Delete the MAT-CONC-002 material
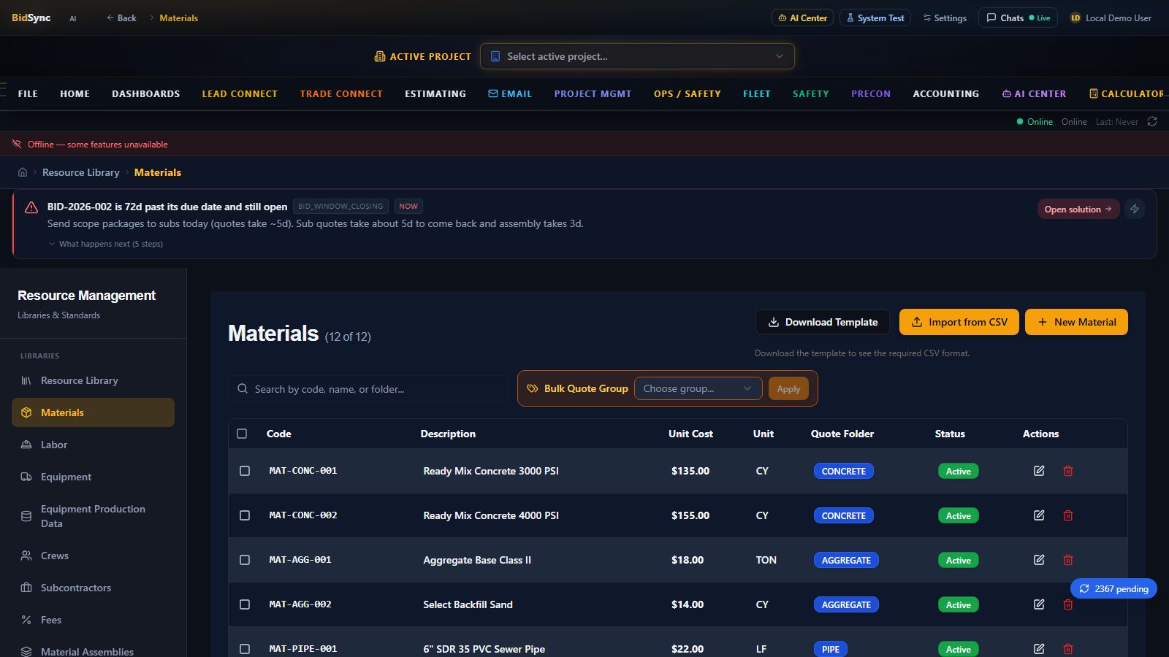1169x657 pixels. click(x=1068, y=515)
